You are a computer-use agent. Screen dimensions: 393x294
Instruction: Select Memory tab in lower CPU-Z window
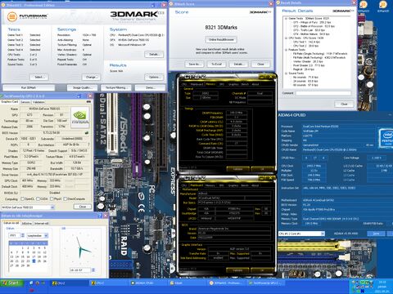click(x=210, y=185)
